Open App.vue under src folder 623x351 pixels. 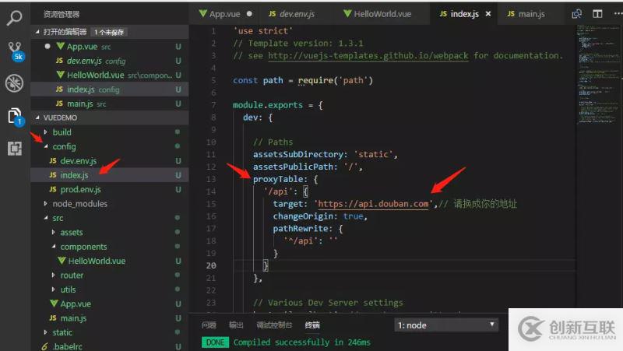[x=109, y=304]
